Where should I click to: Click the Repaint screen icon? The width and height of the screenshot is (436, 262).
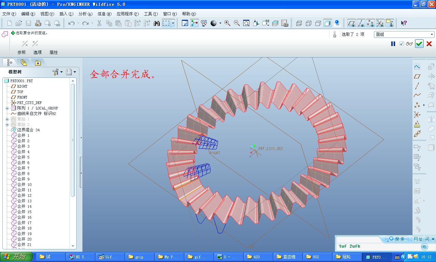185,23
